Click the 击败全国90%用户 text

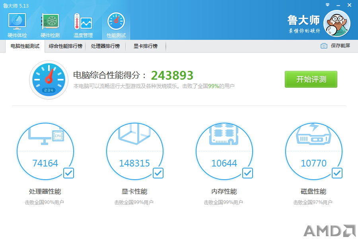[44, 202]
